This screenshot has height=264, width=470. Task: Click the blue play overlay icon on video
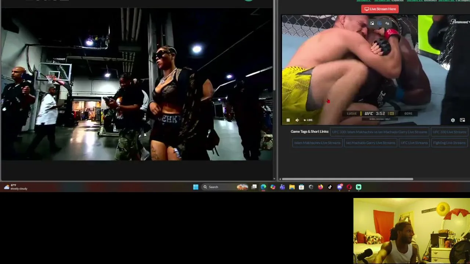380,23
